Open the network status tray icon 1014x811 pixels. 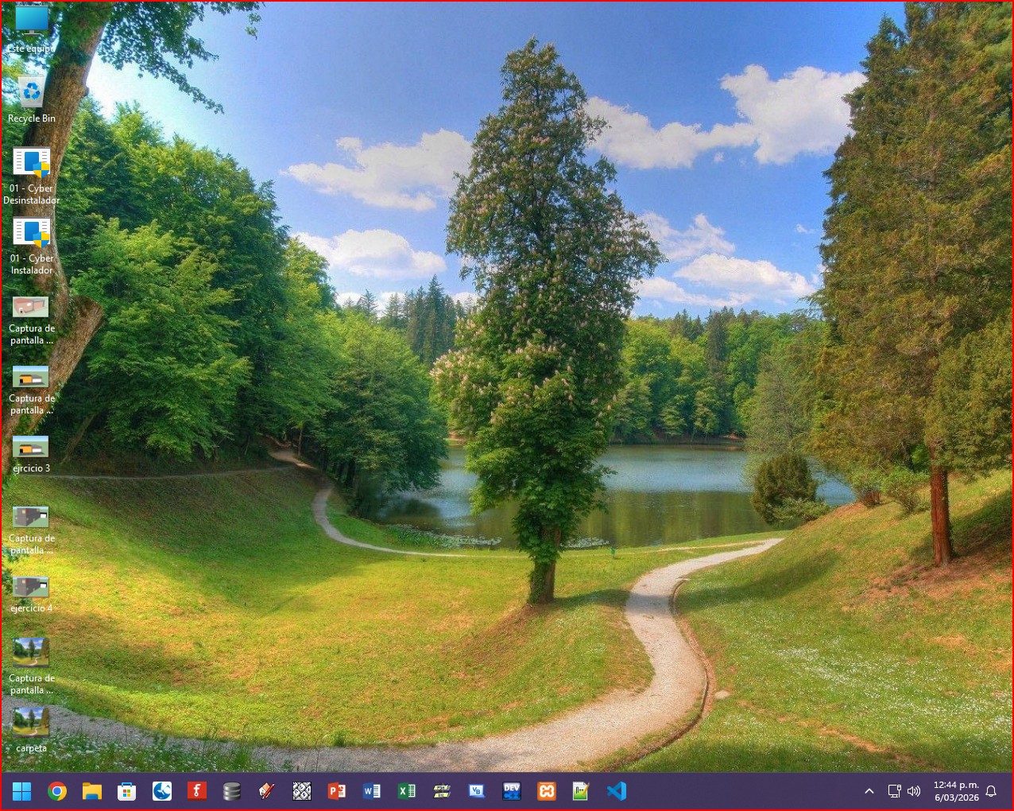pyautogui.click(x=894, y=791)
